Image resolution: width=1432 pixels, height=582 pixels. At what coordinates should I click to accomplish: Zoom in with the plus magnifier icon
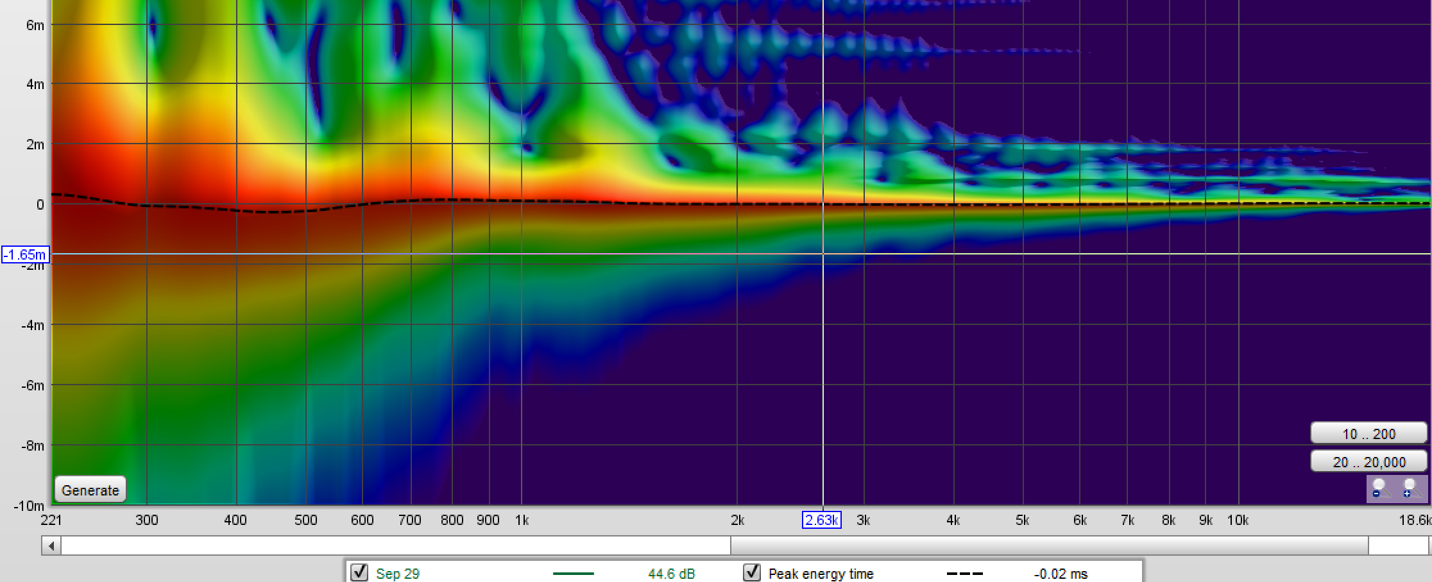[x=1412, y=489]
